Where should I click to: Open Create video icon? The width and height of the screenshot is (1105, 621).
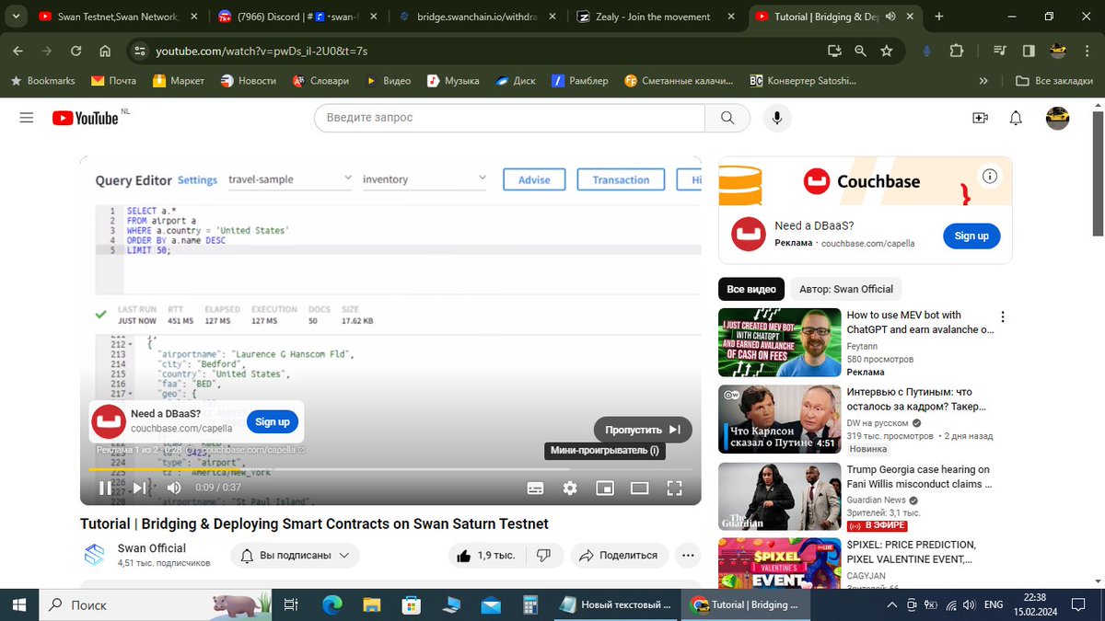tap(980, 118)
